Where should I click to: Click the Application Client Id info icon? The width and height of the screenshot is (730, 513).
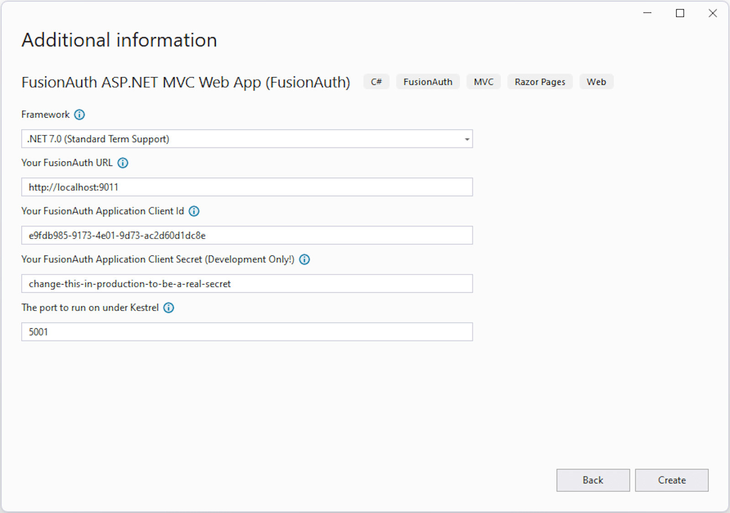tap(194, 211)
